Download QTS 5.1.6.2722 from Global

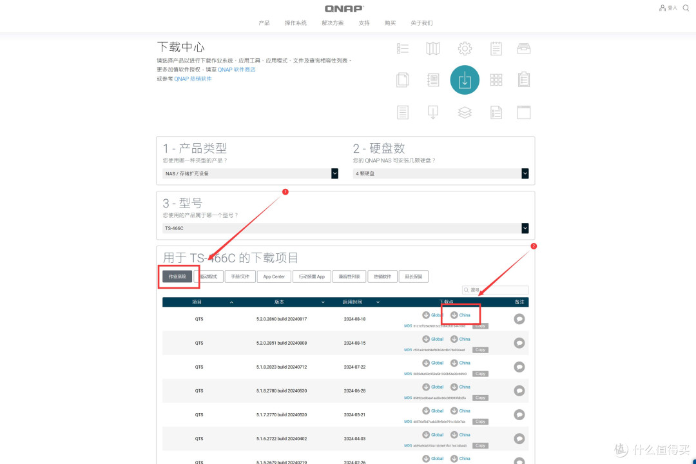click(x=433, y=435)
